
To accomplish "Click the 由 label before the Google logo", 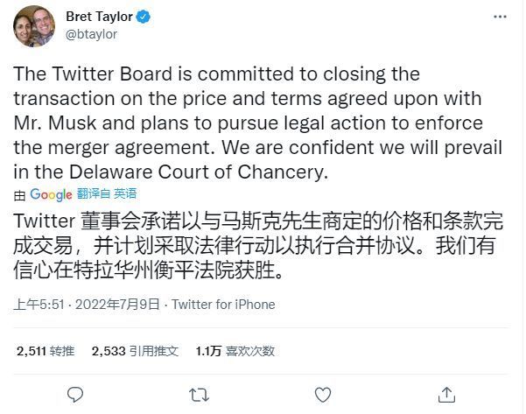I will click(x=20, y=194).
